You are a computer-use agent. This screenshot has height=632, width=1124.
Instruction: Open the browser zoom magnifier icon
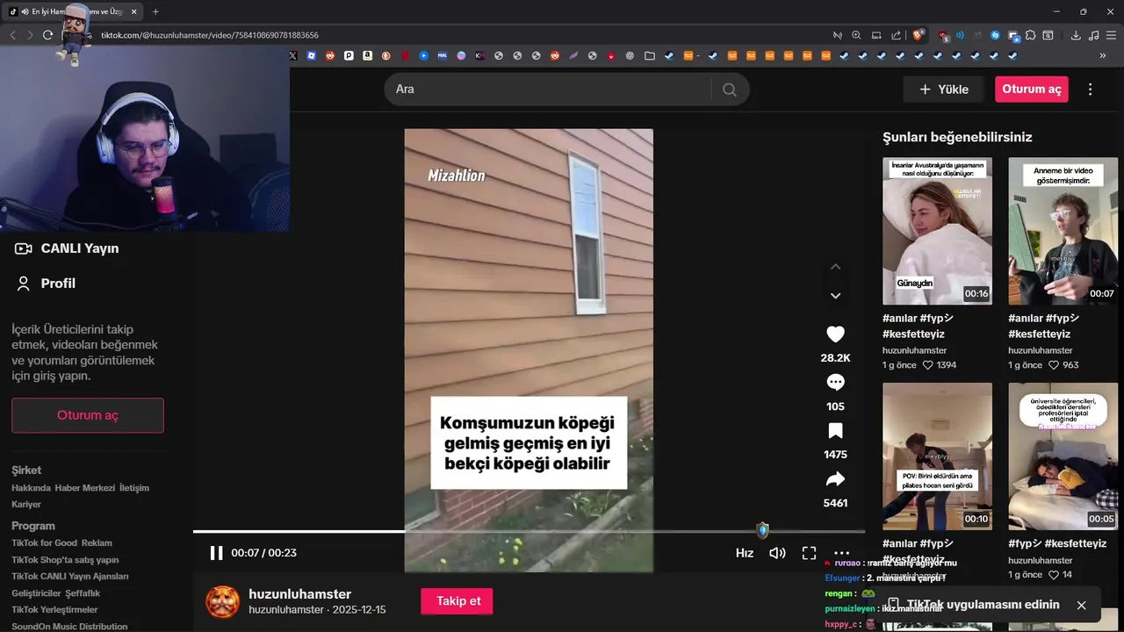[x=856, y=35]
